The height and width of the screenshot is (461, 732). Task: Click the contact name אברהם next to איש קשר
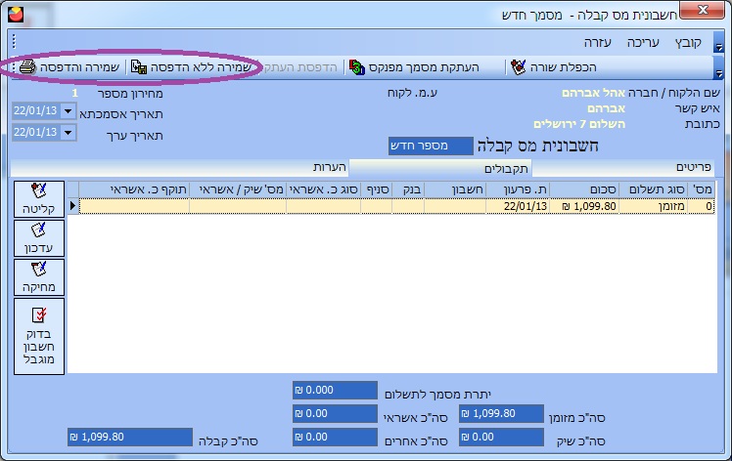point(607,108)
